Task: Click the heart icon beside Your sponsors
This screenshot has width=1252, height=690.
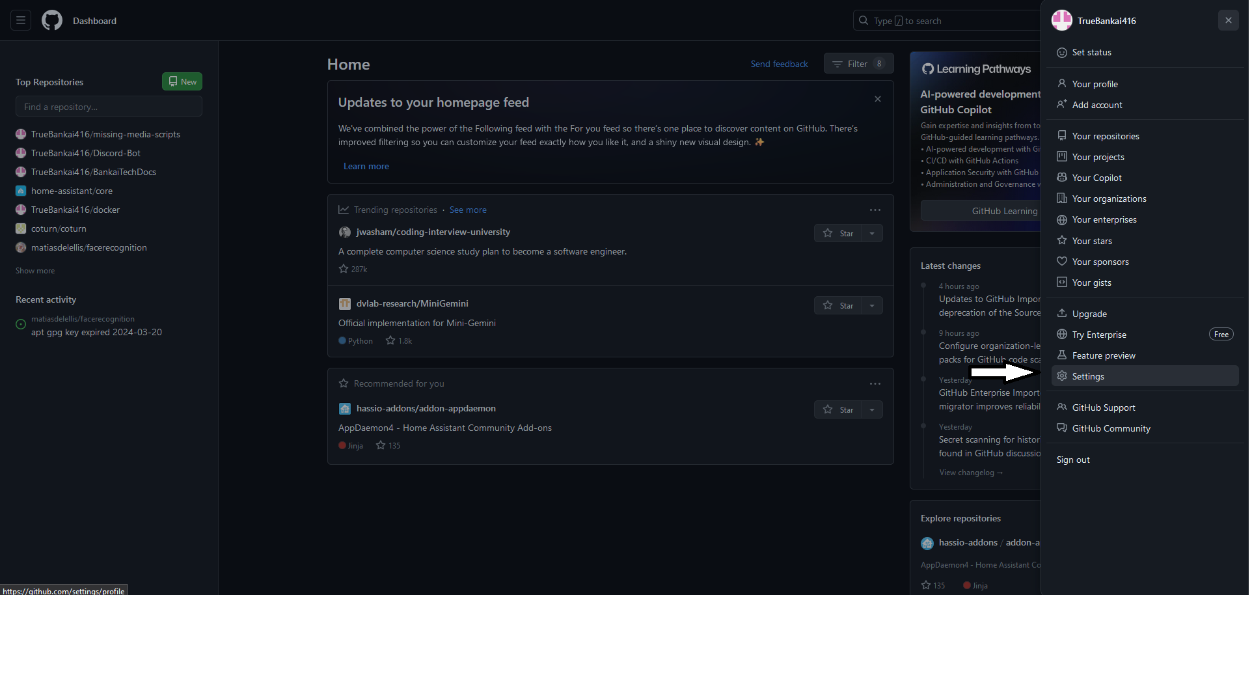Action: (1062, 261)
